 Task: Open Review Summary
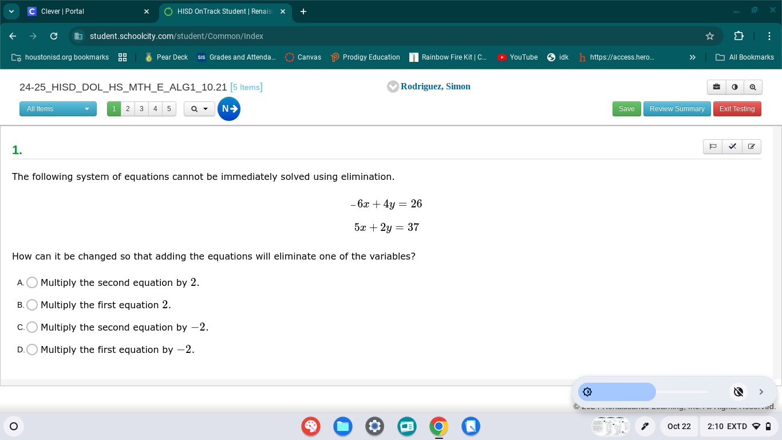pos(677,109)
